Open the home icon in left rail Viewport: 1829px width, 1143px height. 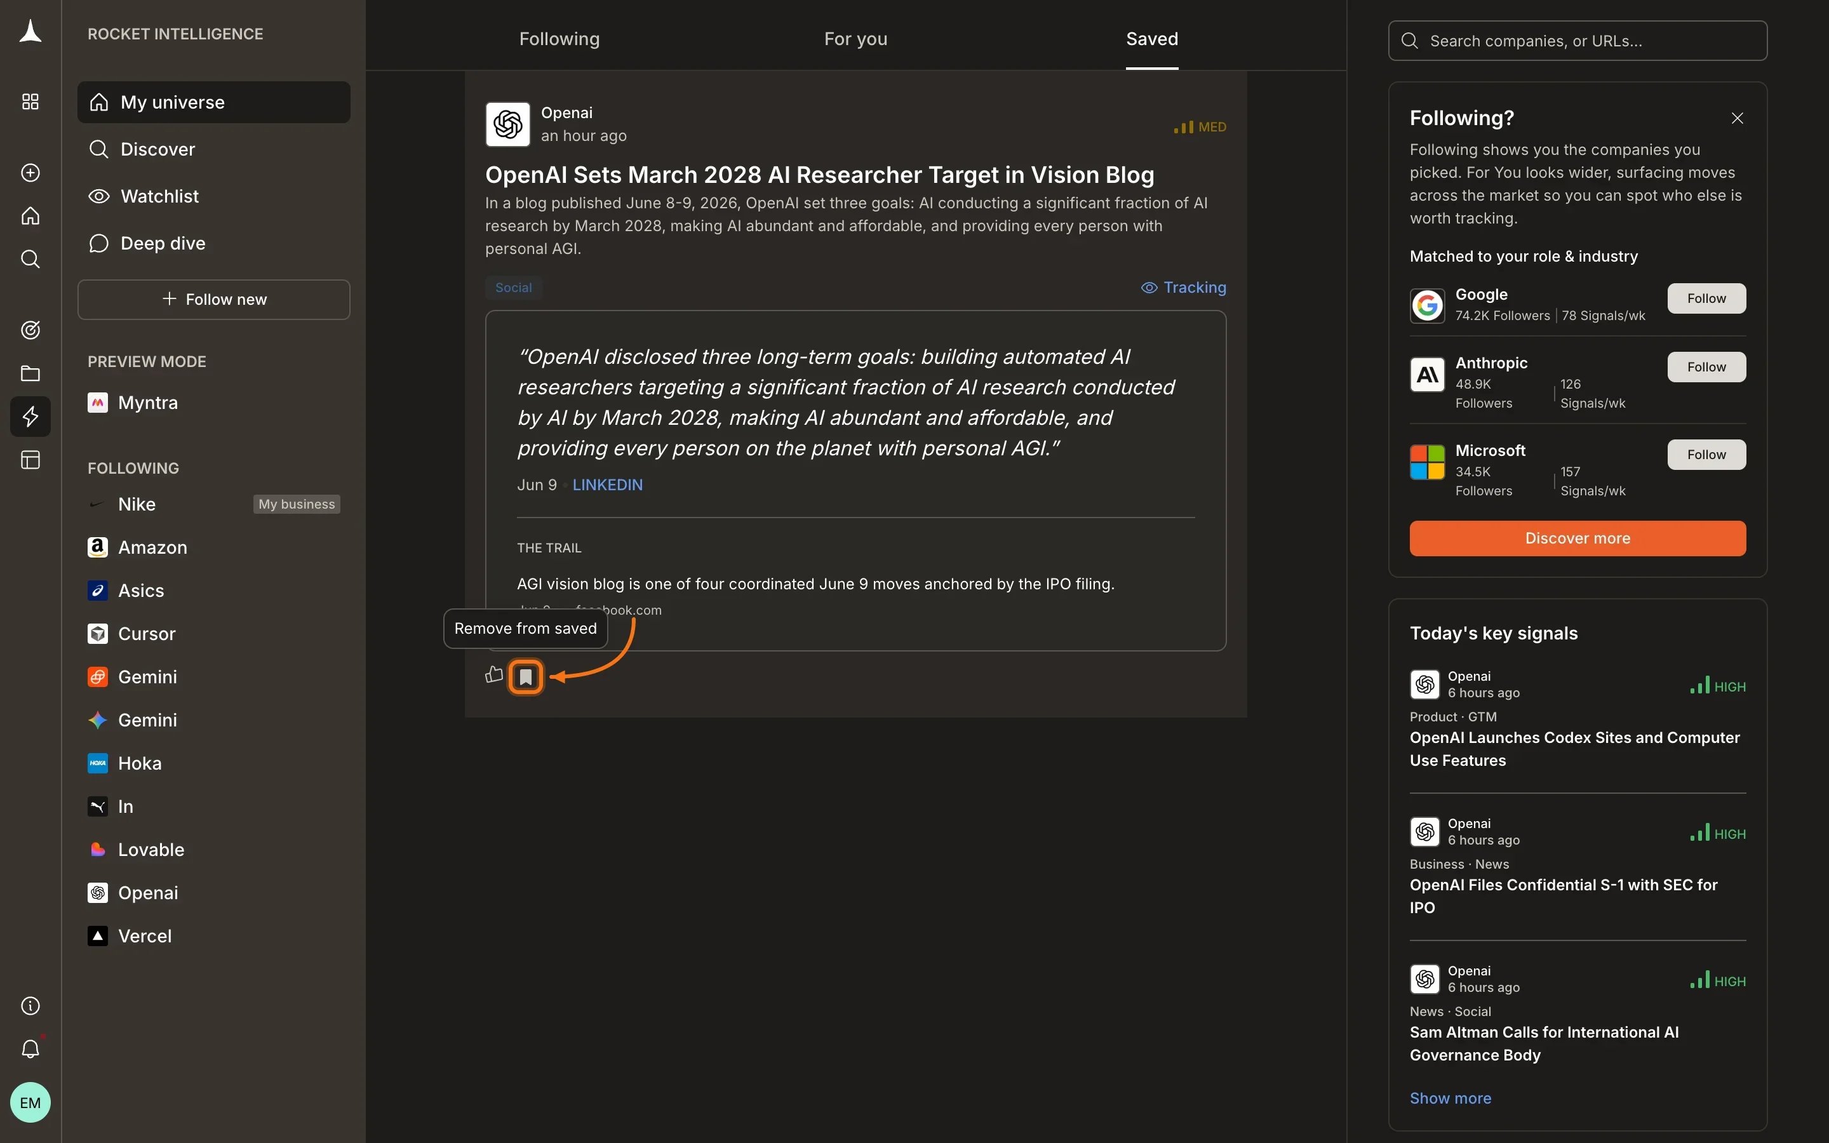[x=30, y=216]
